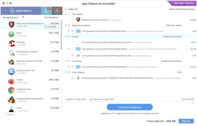Click the '43 files and 16 folders' text
This screenshot has height=126, width=197.
click(x=171, y=61)
